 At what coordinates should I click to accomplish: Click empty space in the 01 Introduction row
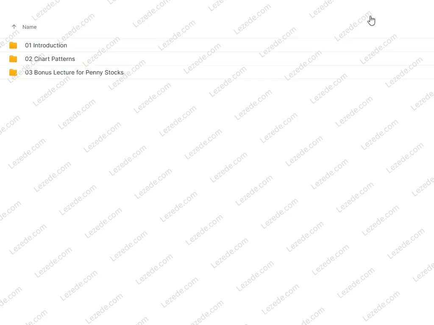click(249, 45)
